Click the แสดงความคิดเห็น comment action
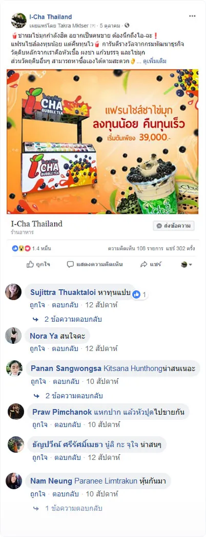The height and width of the screenshot is (537, 206). [x=95, y=265]
